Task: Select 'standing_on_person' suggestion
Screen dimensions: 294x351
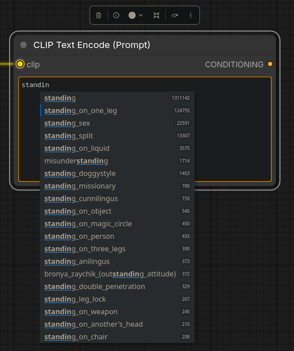Action: (117, 236)
